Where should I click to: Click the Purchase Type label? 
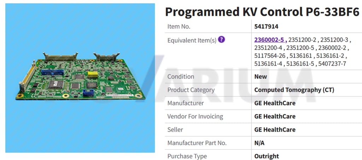coord(187,156)
